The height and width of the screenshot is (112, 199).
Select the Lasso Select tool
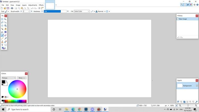click(x=2, y=22)
